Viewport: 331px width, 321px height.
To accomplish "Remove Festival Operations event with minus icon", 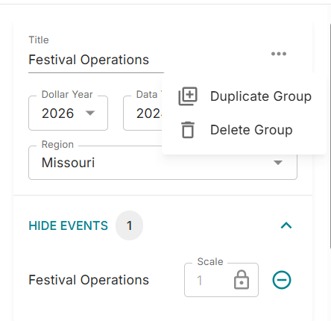I will (282, 280).
